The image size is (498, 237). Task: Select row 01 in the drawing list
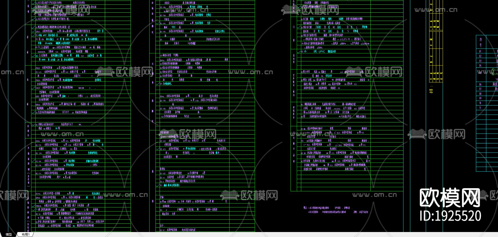[x=480, y=51]
